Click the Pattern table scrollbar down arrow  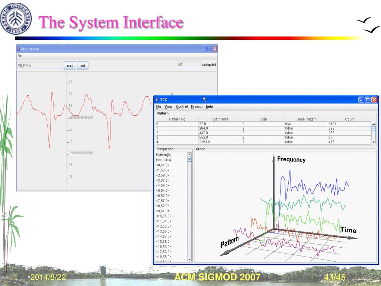374,142
